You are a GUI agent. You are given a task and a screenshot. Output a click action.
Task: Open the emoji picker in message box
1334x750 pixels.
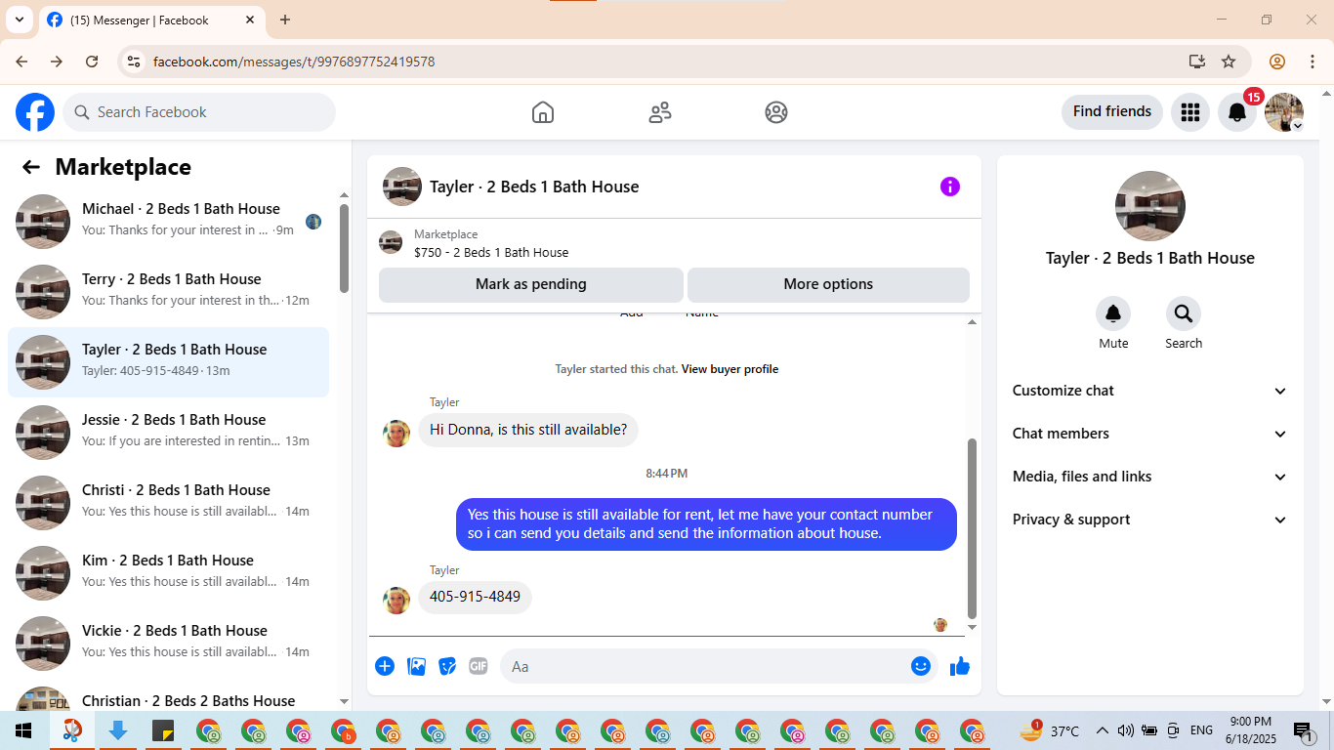[921, 666]
